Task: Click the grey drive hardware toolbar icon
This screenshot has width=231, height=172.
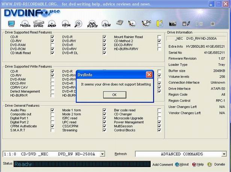Action: [x=119, y=23]
